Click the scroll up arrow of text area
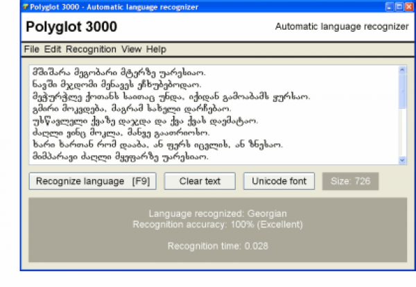The image size is (416, 287). 402,70
